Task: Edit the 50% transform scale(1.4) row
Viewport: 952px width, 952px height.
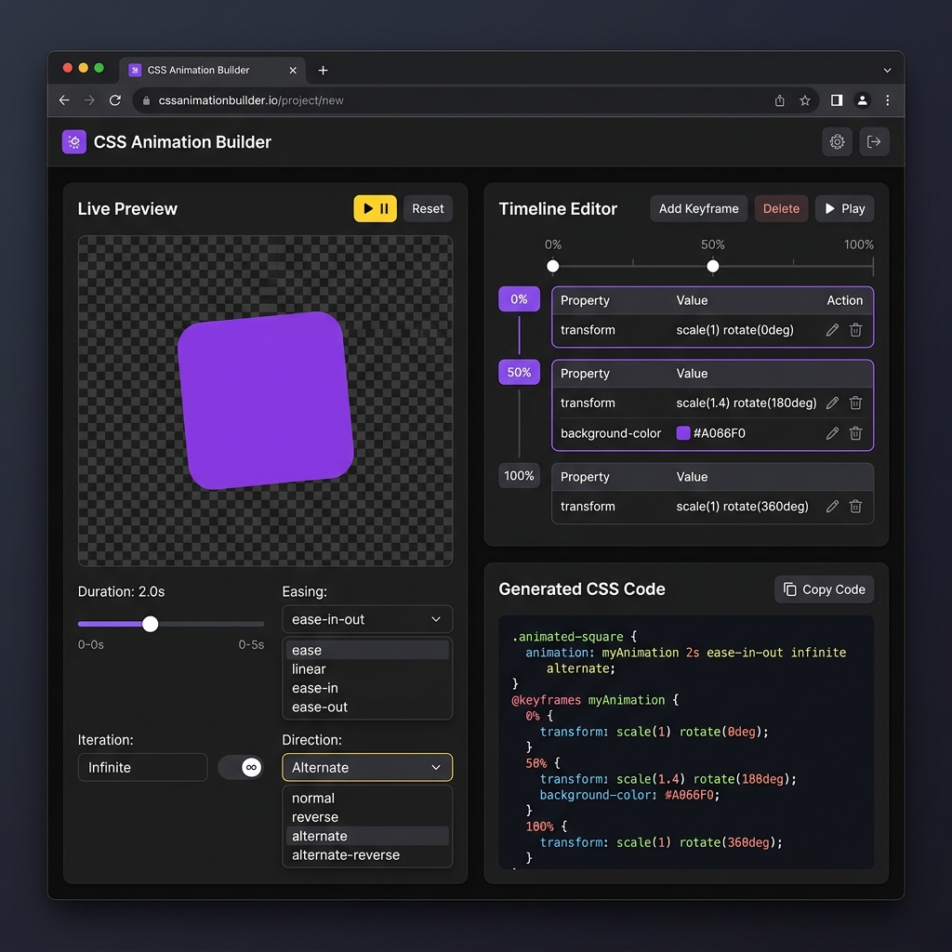Action: click(x=832, y=403)
